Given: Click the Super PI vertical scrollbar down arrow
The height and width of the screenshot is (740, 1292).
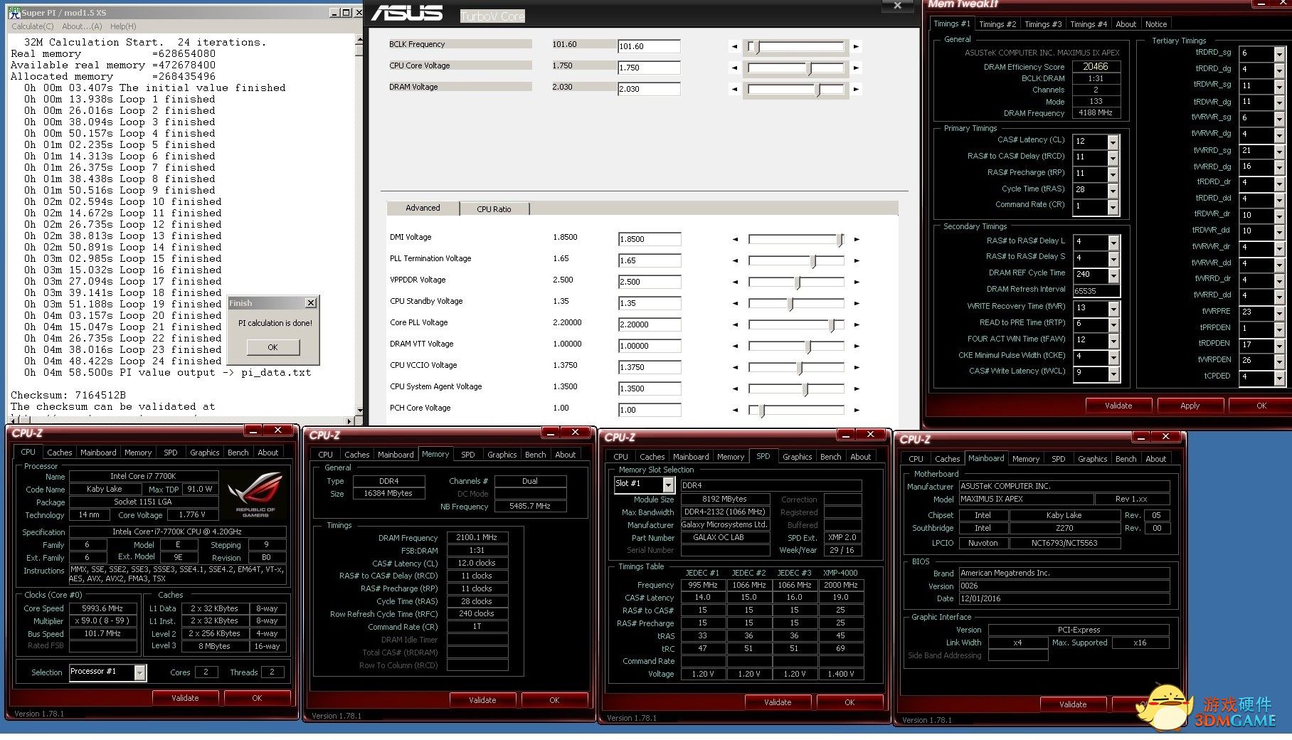Looking at the screenshot, I should coord(359,411).
